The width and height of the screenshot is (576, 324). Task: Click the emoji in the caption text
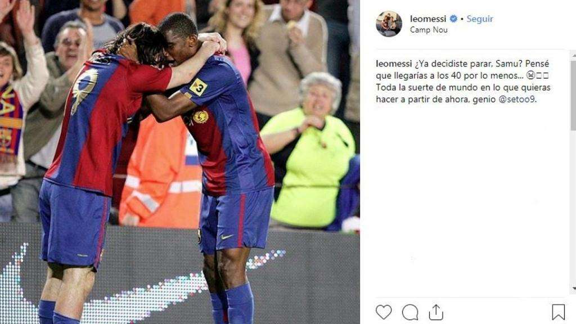(530, 75)
